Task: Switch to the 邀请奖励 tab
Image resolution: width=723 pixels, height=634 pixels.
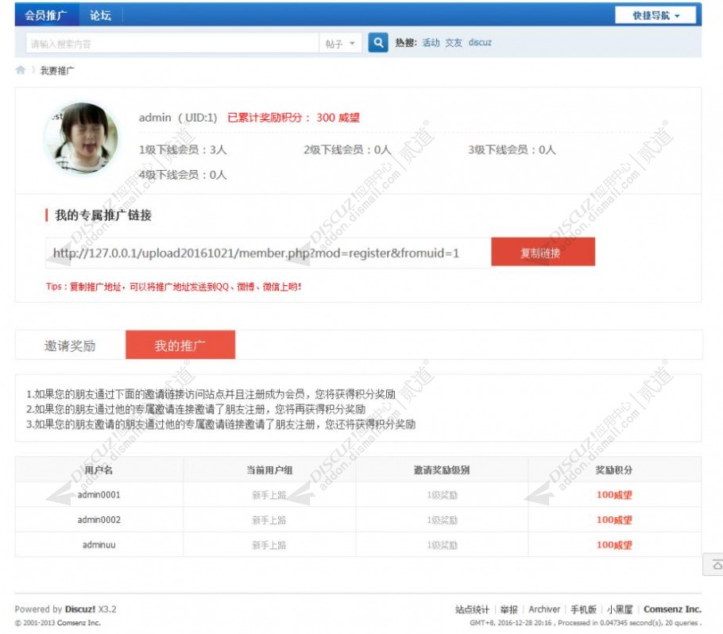Action: (x=70, y=346)
